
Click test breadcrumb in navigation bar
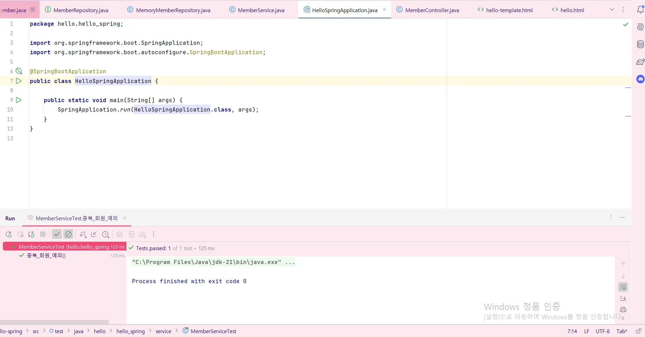[56, 331]
